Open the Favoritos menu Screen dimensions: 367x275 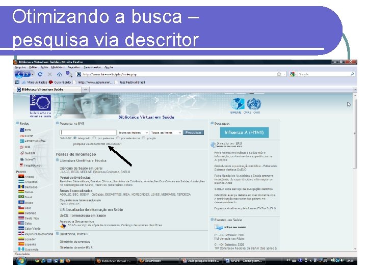74,67
